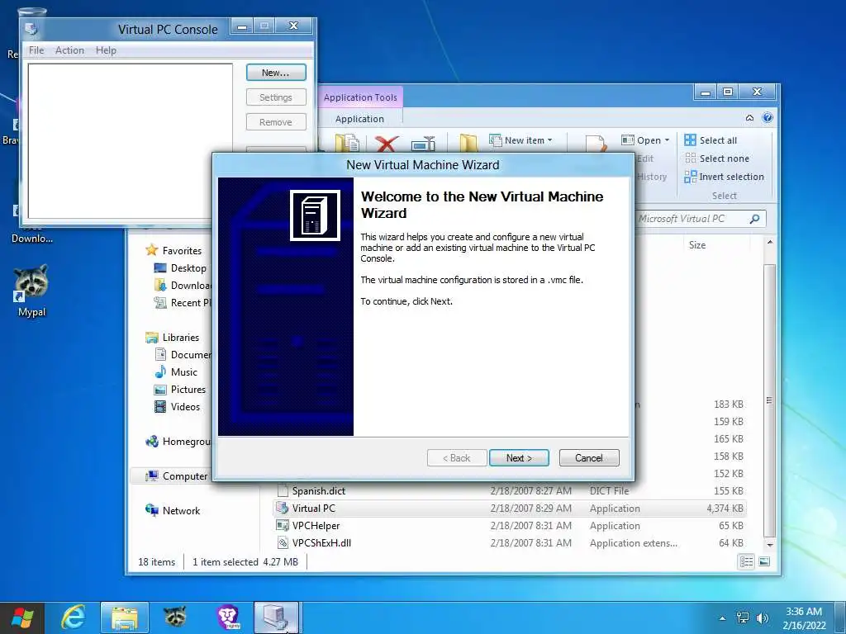Click the VPCHelper file icon

click(x=283, y=525)
